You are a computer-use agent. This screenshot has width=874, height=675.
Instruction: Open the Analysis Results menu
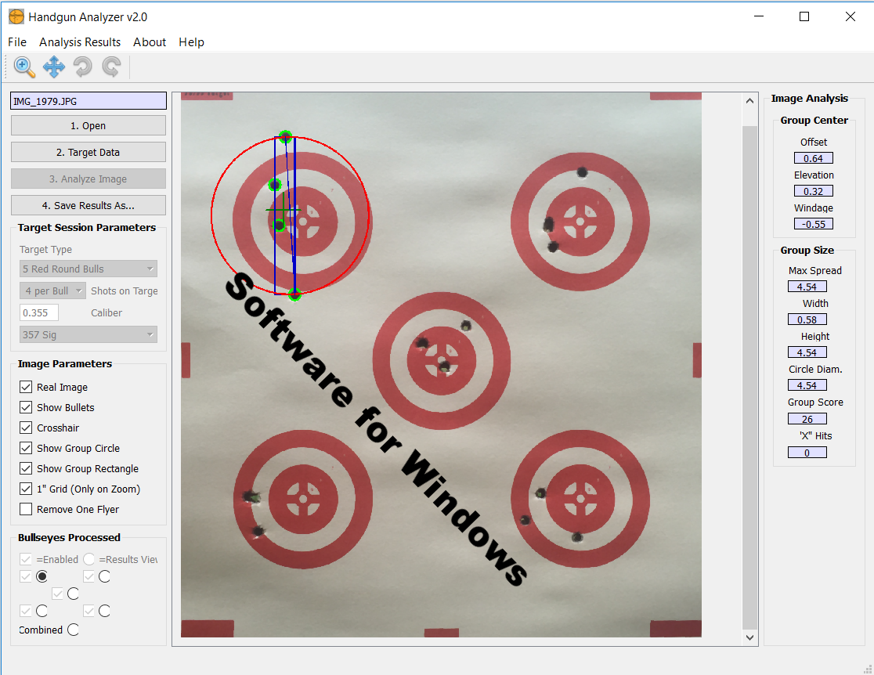tap(79, 42)
